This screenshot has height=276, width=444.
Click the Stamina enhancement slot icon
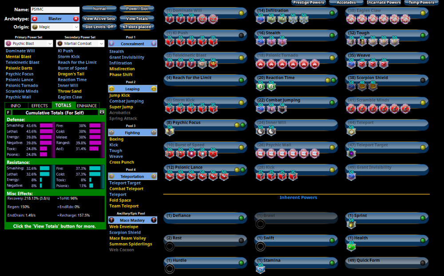[x=260, y=268]
